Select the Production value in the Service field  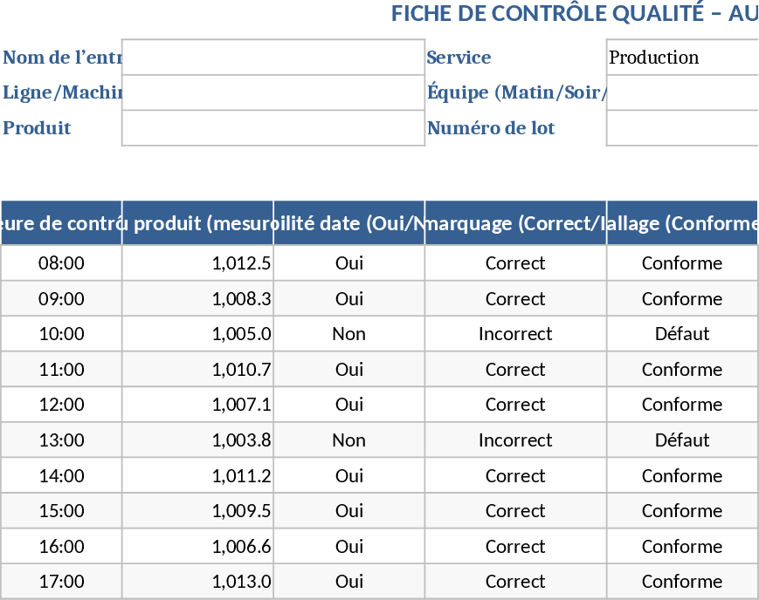(x=681, y=57)
